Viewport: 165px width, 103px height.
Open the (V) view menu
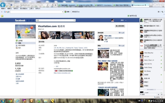pyautogui.click(x=16, y=8)
